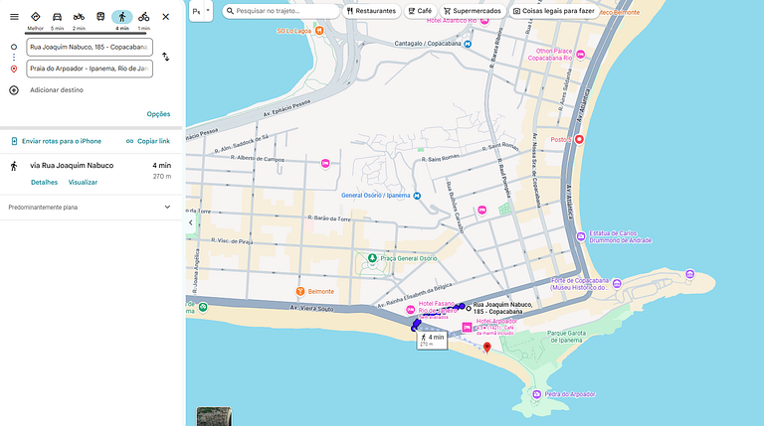Viewport: 764px width, 426px height.
Task: Click the route origin circle marker
Action: coord(469,308)
